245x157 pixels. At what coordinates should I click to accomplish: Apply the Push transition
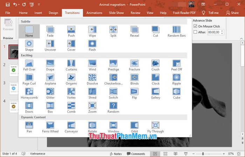71,31
